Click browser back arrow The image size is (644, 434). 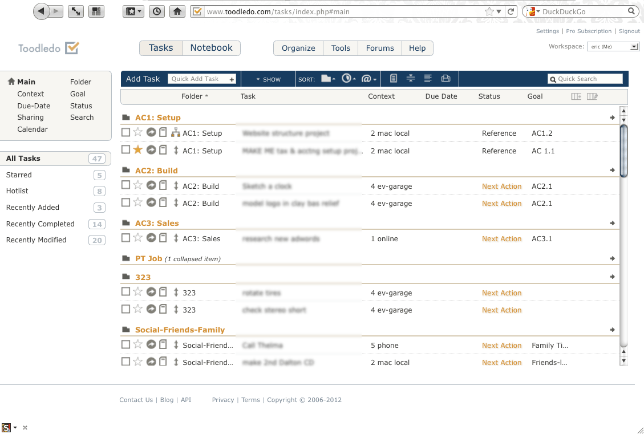(x=41, y=11)
